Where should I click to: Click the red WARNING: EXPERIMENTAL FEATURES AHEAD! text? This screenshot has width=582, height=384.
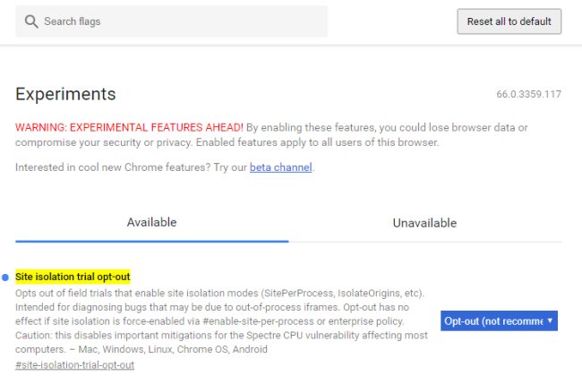(x=129, y=128)
